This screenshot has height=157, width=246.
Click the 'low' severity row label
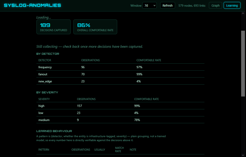click(x=41, y=113)
